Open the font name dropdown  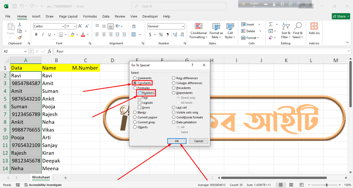tap(63, 26)
